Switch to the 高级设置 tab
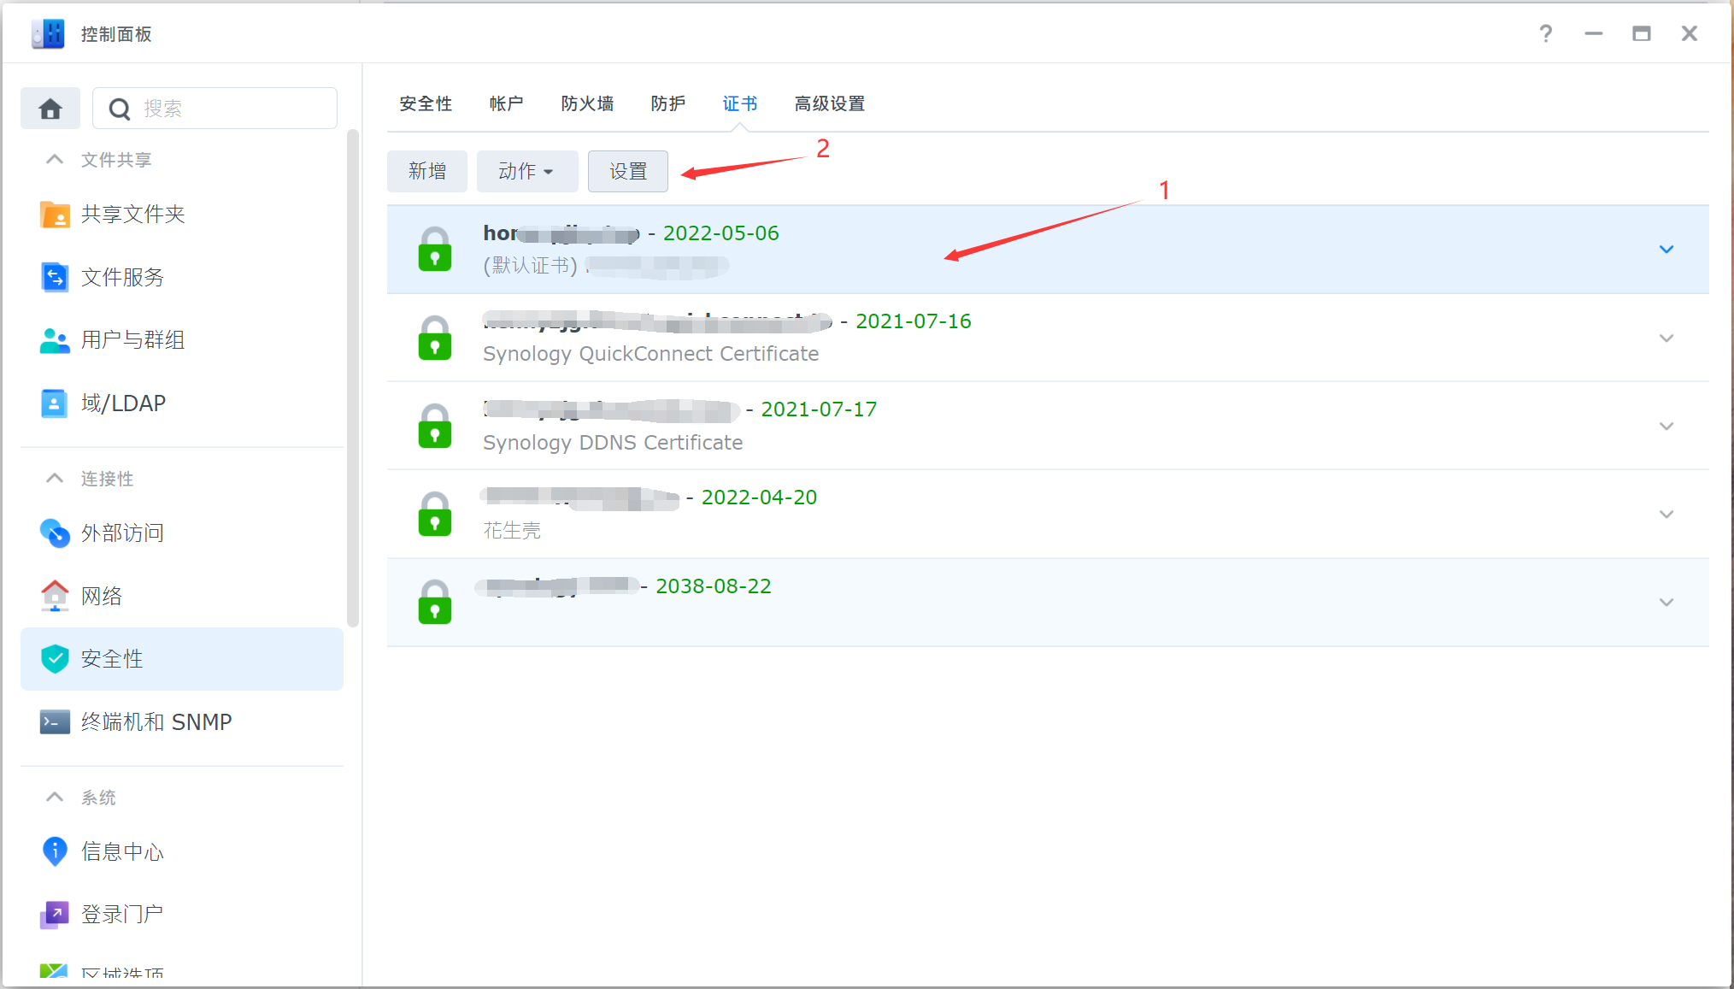The width and height of the screenshot is (1734, 989). [829, 103]
